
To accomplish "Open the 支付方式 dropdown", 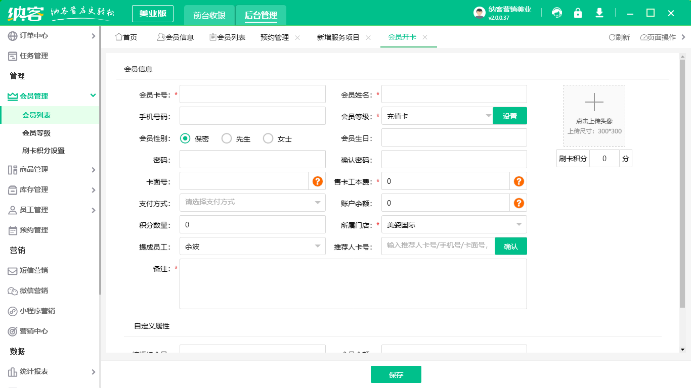I will click(252, 203).
